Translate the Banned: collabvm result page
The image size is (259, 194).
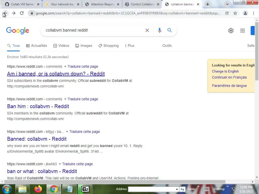pos(84,132)
